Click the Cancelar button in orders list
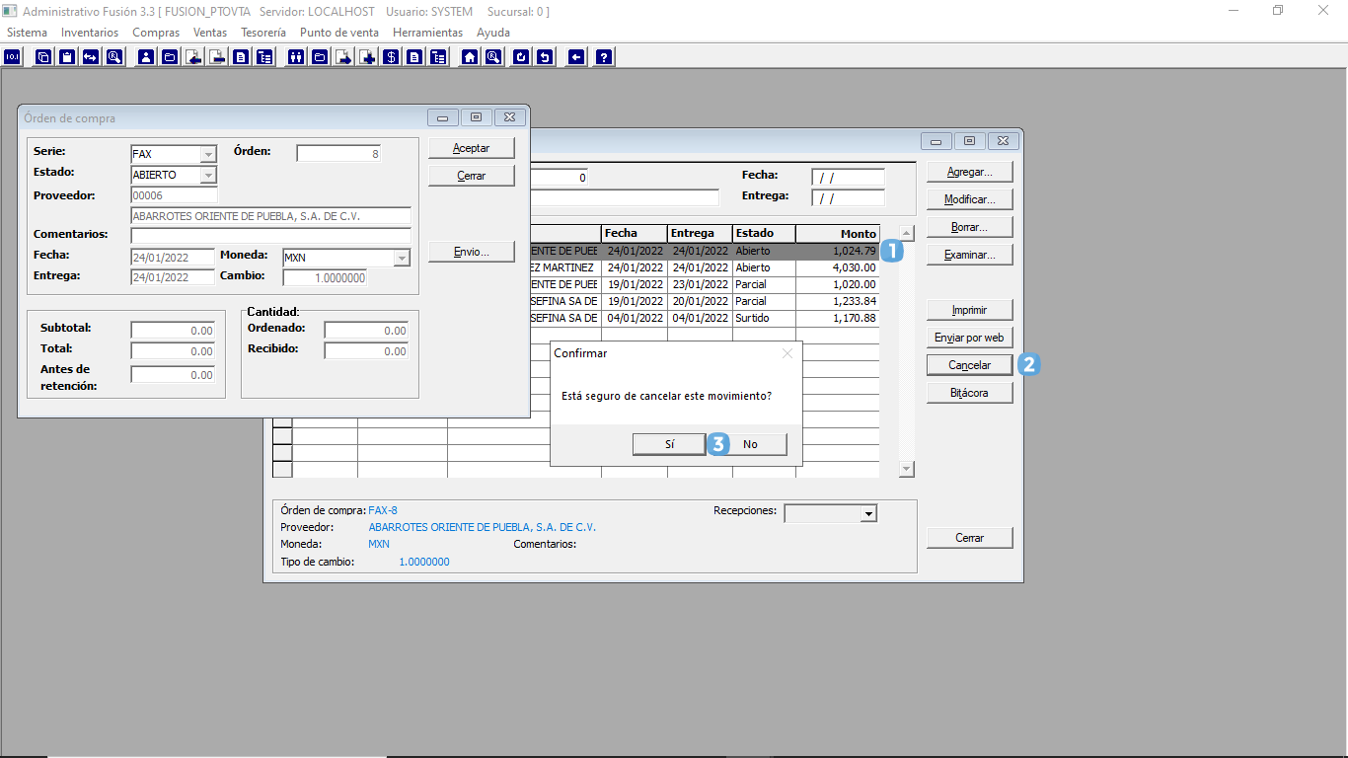The width and height of the screenshot is (1348, 758). click(x=970, y=365)
